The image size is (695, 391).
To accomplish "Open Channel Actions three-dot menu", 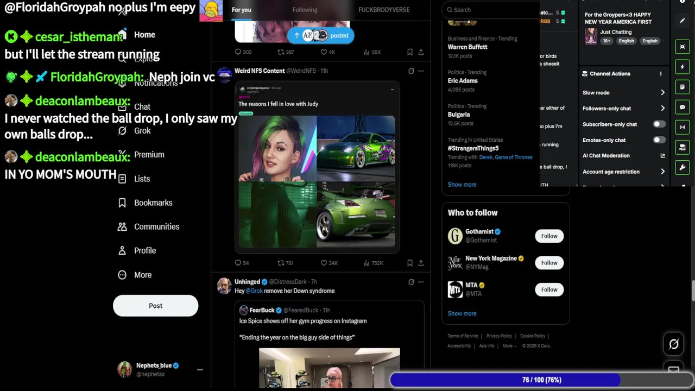I will (661, 74).
